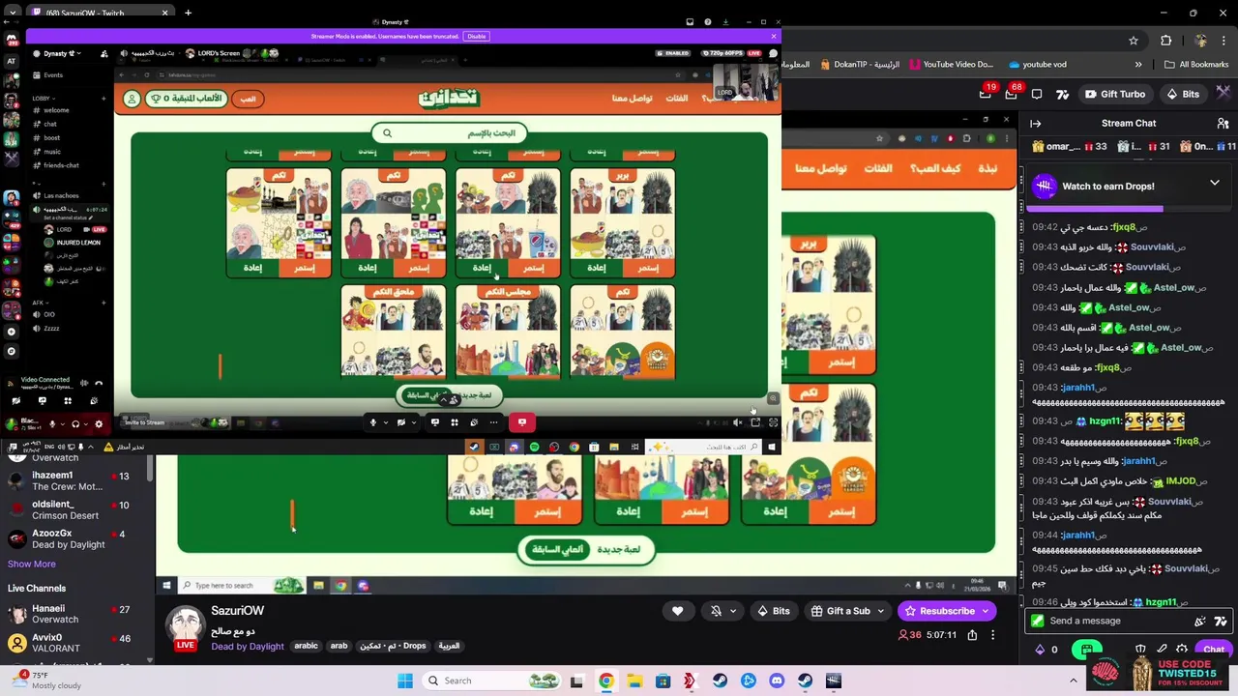The height and width of the screenshot is (696, 1238).
Task: Expand the Watch to earn Drops banner
Action: pyautogui.click(x=1215, y=183)
